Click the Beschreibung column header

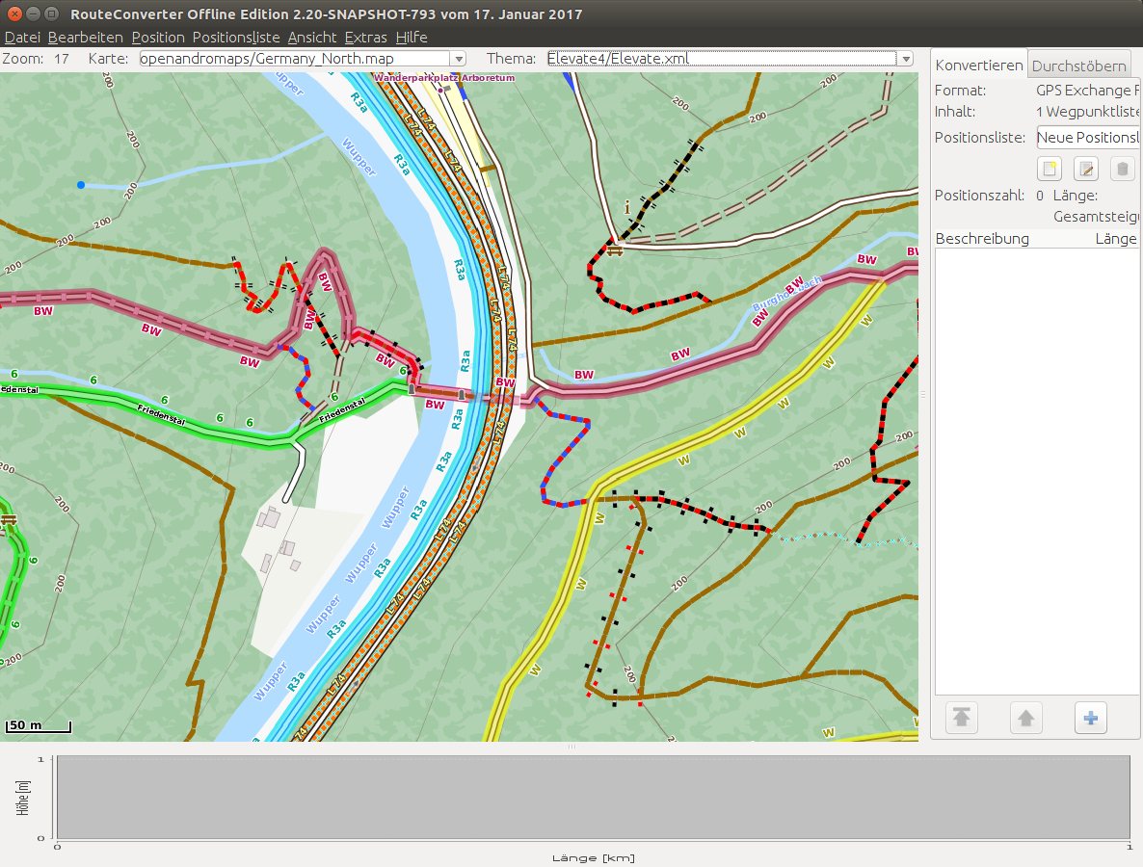pos(982,239)
